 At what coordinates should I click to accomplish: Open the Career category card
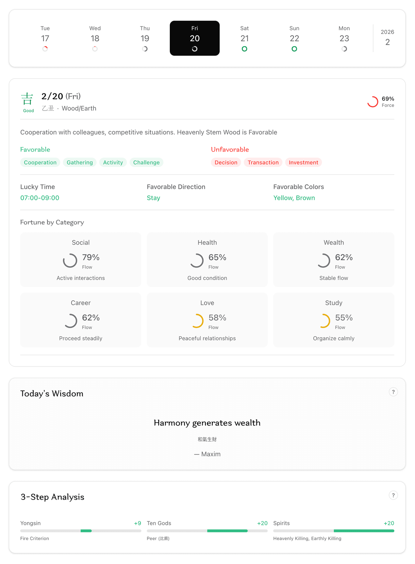81,320
